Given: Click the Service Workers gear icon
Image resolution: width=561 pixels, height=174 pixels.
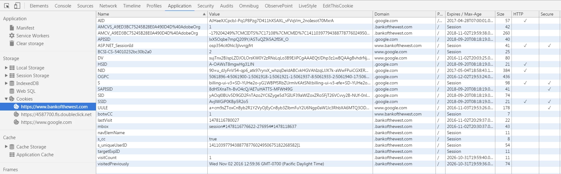Looking at the screenshot, I should 12,35.
